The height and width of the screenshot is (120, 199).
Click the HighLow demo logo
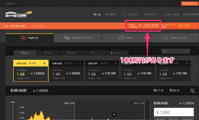pyautogui.click(x=19, y=15)
